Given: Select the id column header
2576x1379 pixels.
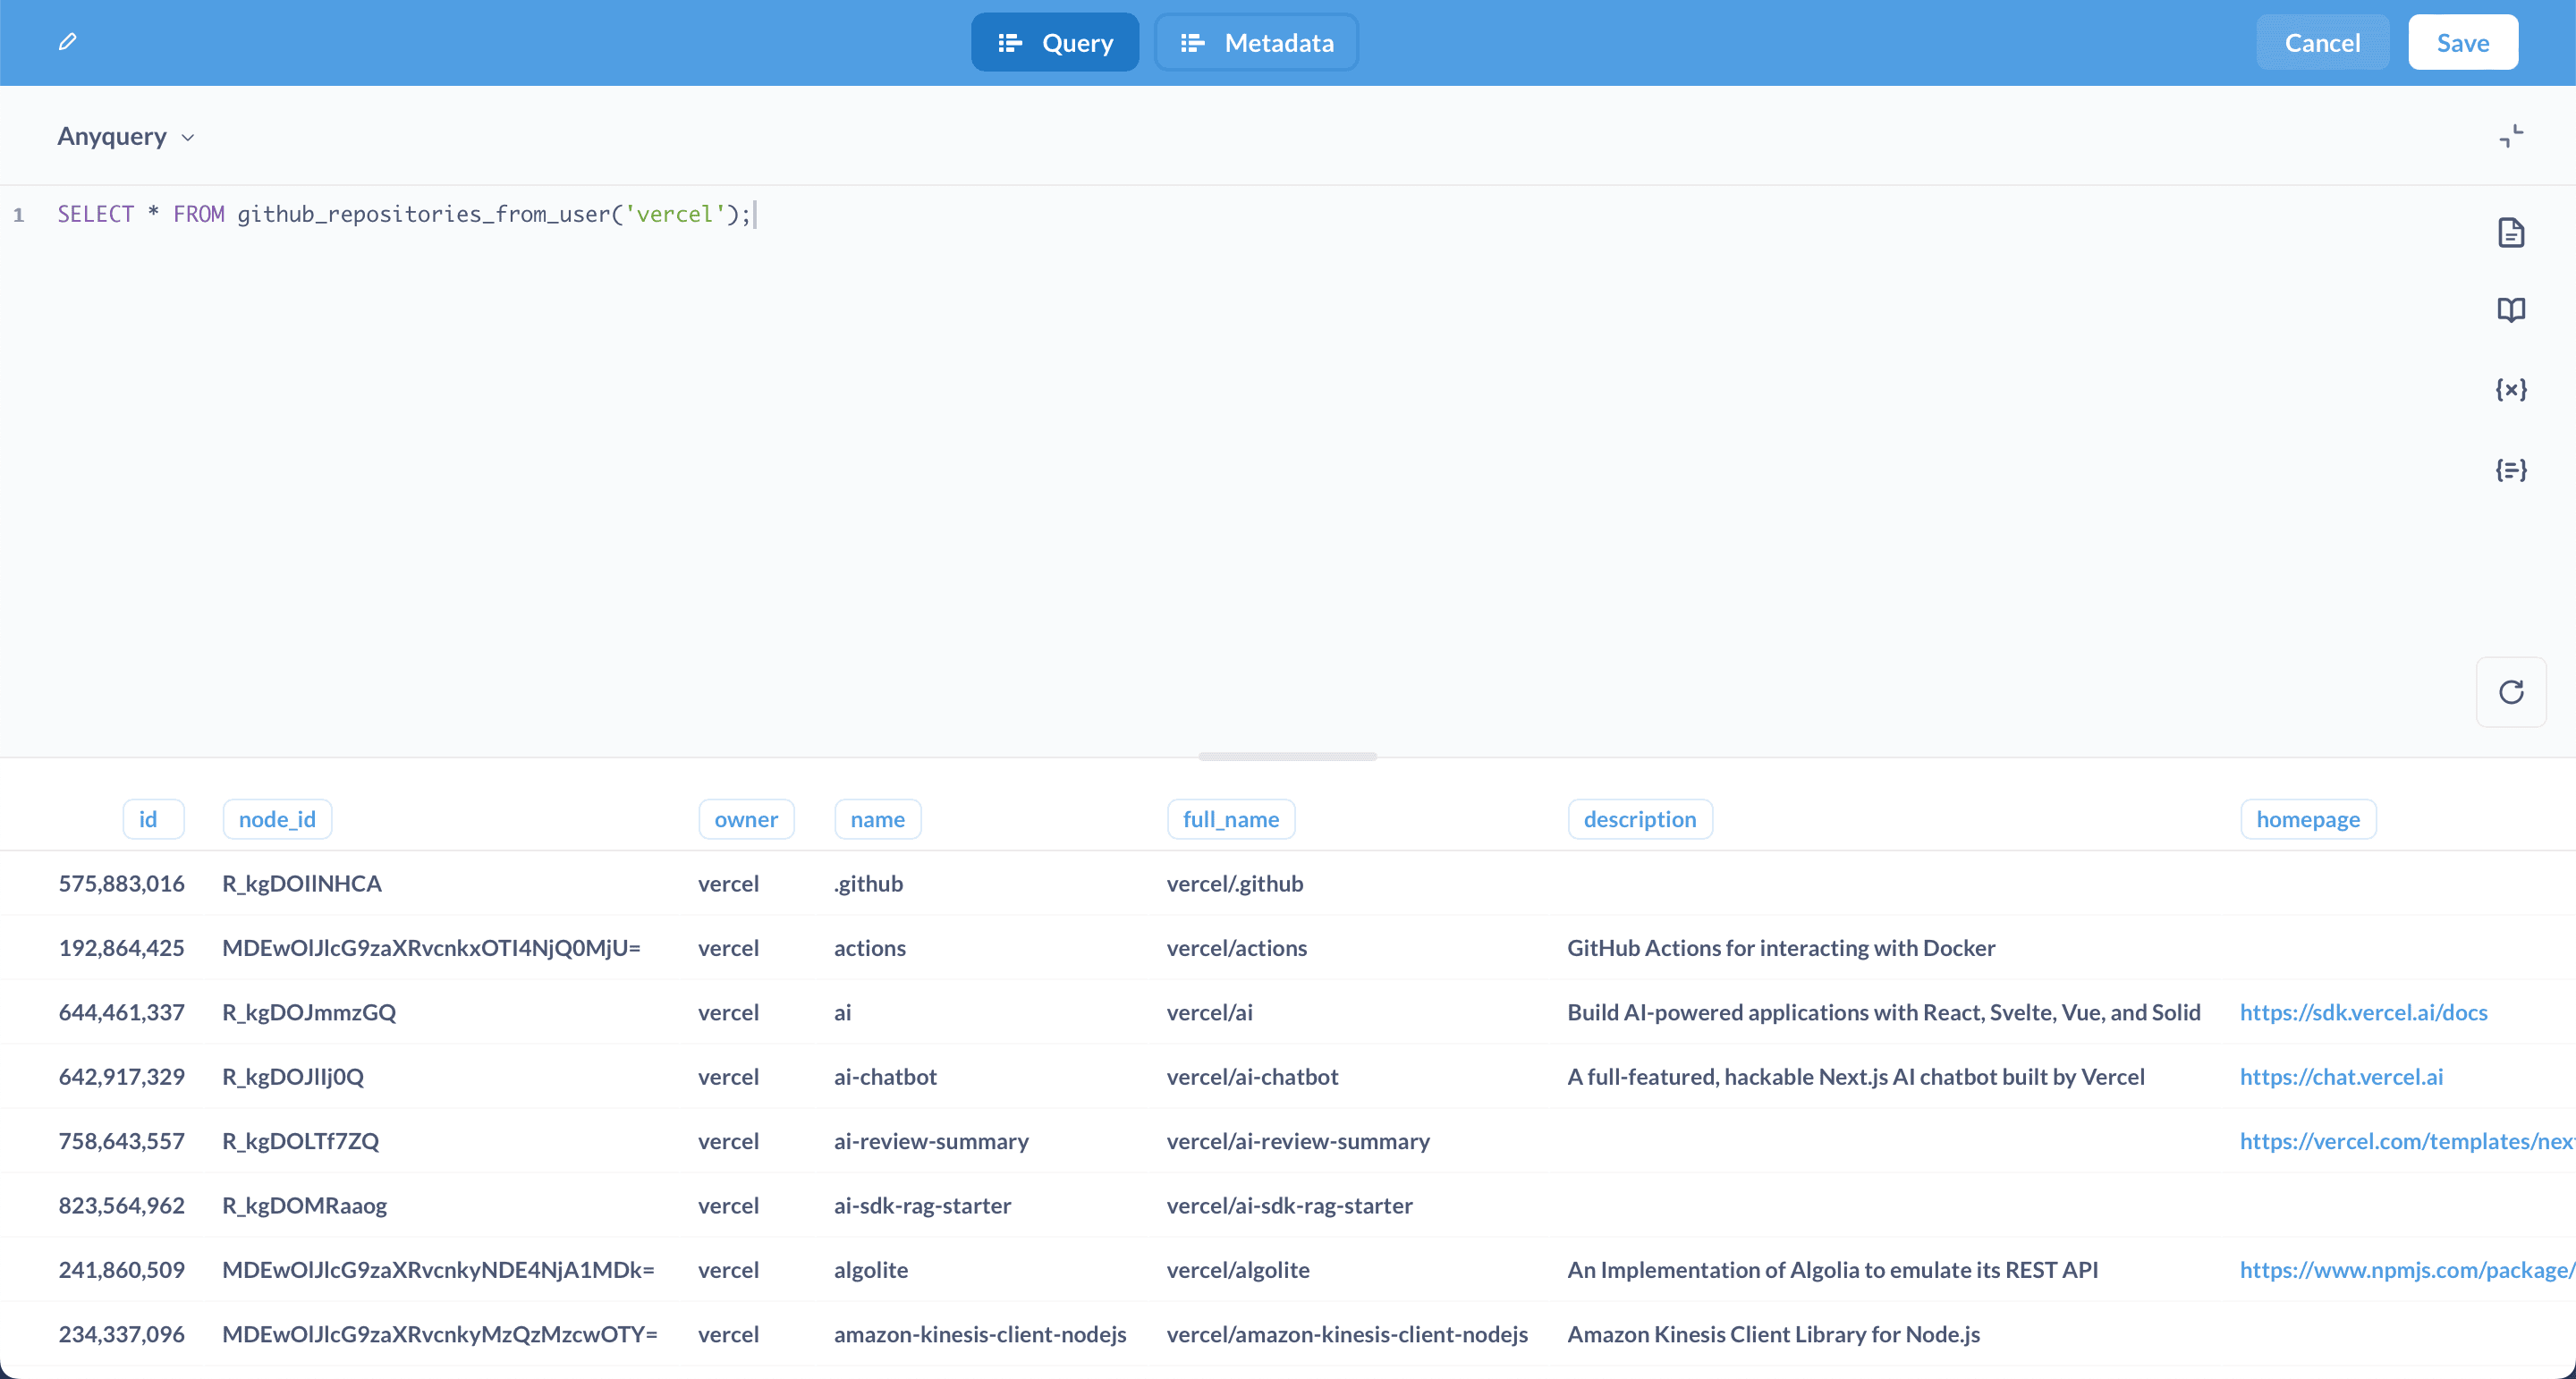Looking at the screenshot, I should [153, 819].
